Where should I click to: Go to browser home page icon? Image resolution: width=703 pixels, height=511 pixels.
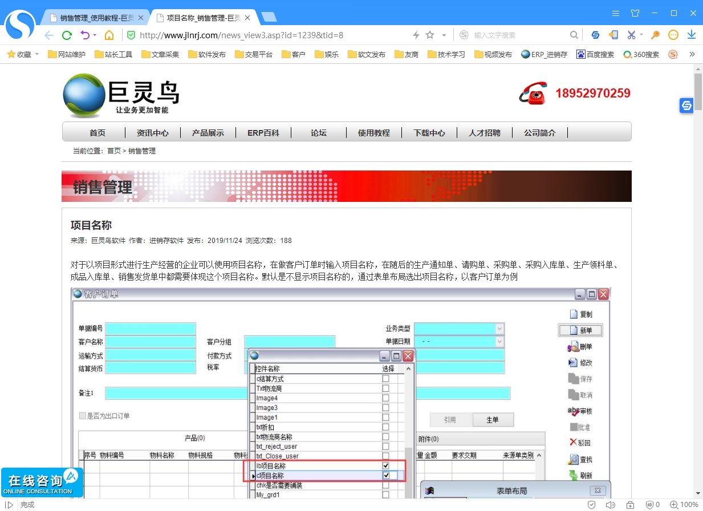pos(109,35)
